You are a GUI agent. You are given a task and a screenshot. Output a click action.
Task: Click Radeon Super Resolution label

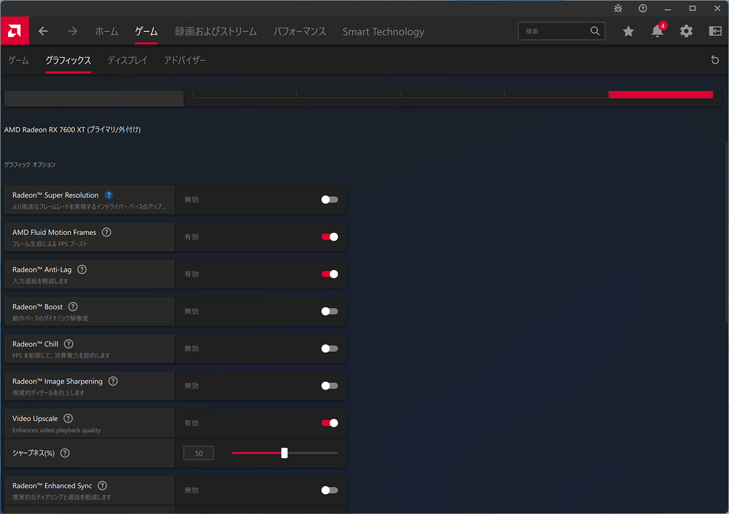click(x=55, y=195)
